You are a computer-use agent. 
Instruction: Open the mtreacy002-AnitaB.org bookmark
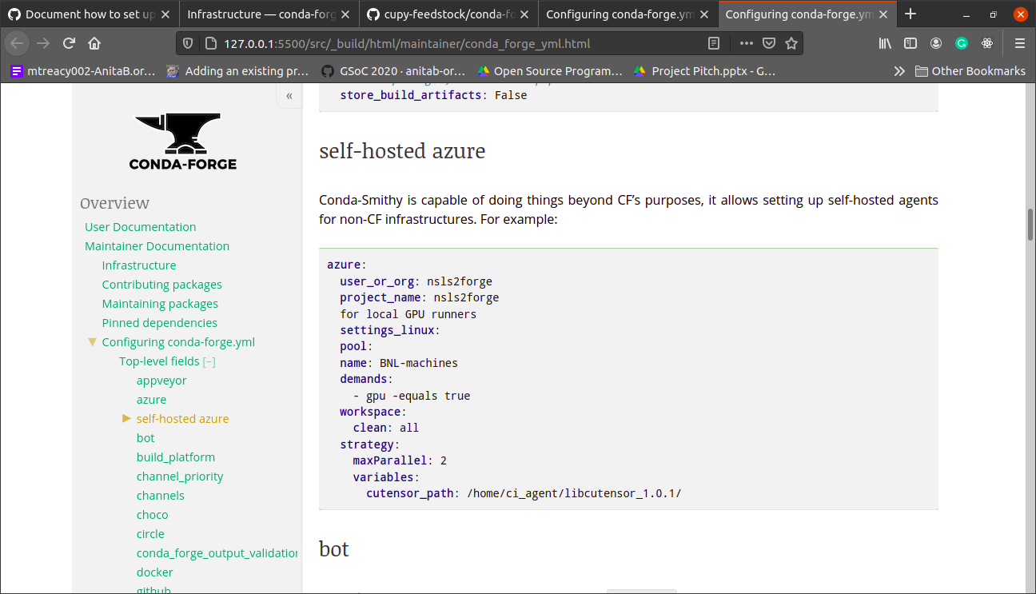pyautogui.click(x=83, y=71)
